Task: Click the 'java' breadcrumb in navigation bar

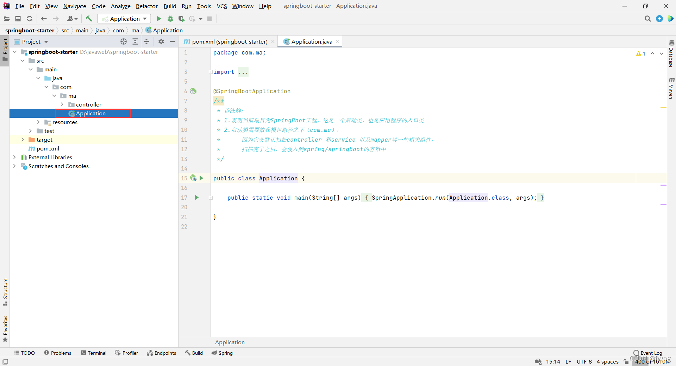Action: coord(100,30)
